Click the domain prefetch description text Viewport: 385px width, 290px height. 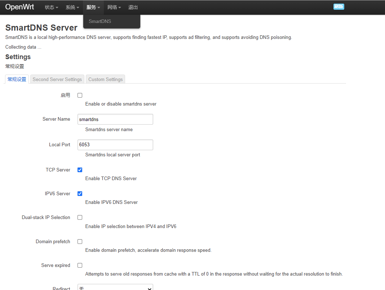148,250
